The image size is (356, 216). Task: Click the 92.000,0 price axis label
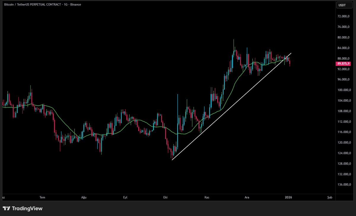[x=344, y=69]
